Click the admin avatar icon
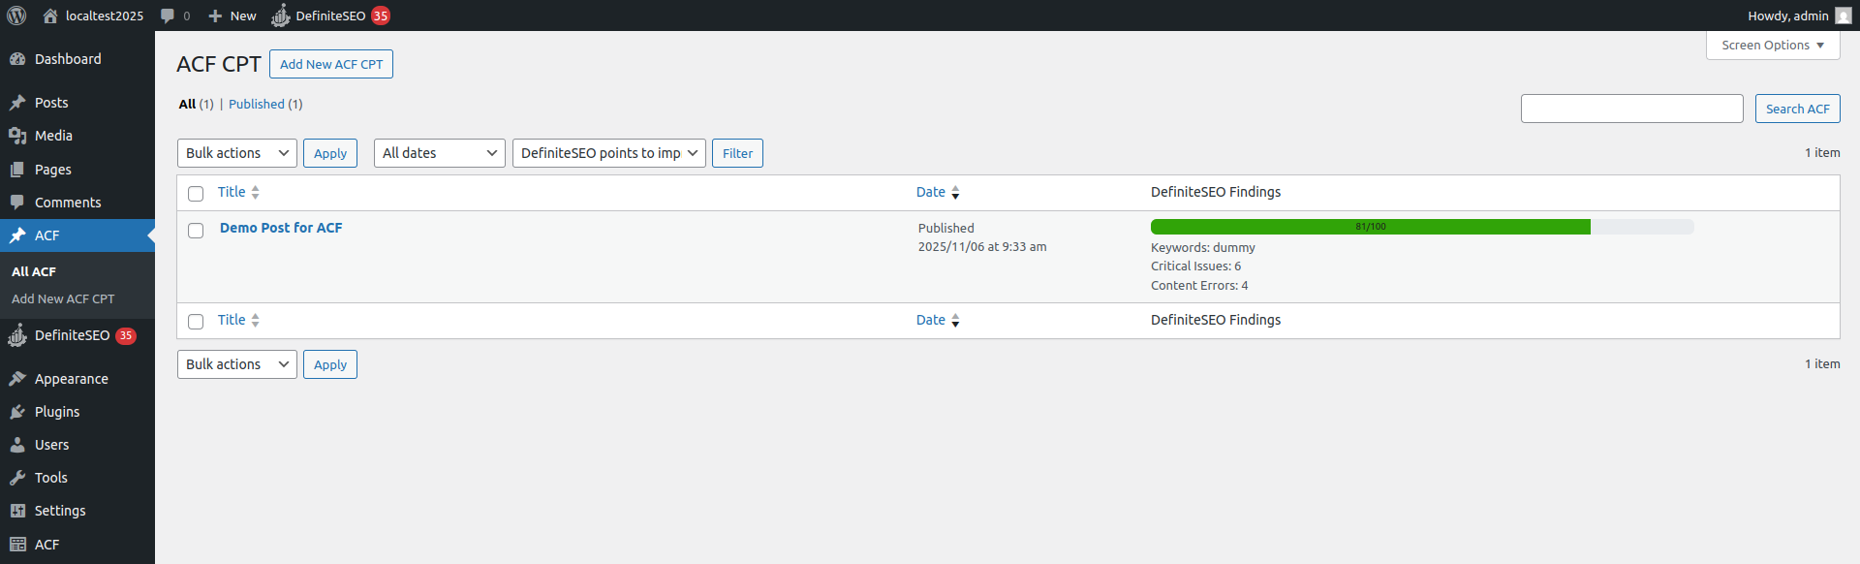This screenshot has width=1860, height=564. tap(1843, 16)
